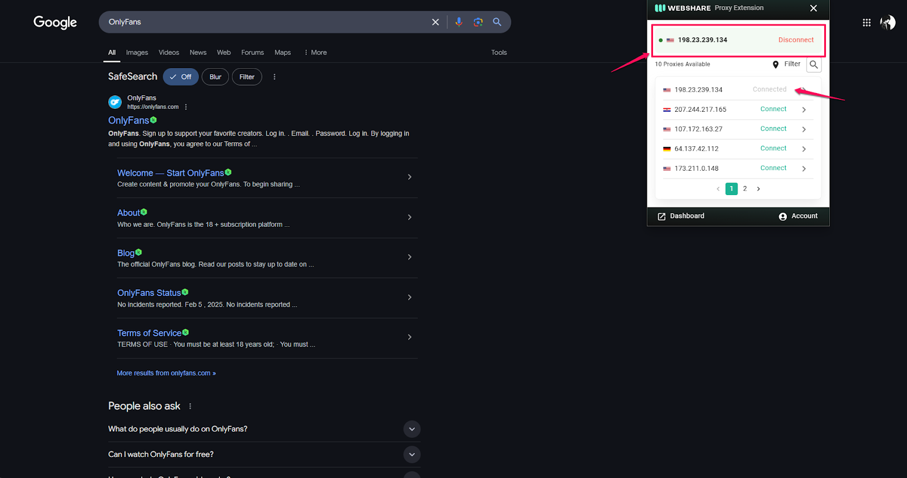907x478 pixels.
Task: Open search Tools
Action: 499,52
